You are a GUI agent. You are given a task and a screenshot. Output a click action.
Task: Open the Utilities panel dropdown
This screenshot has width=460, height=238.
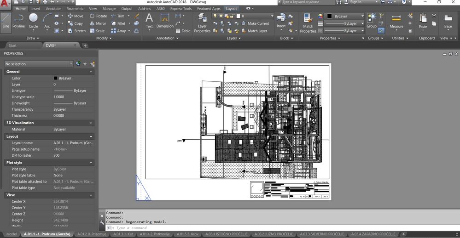(400, 38)
